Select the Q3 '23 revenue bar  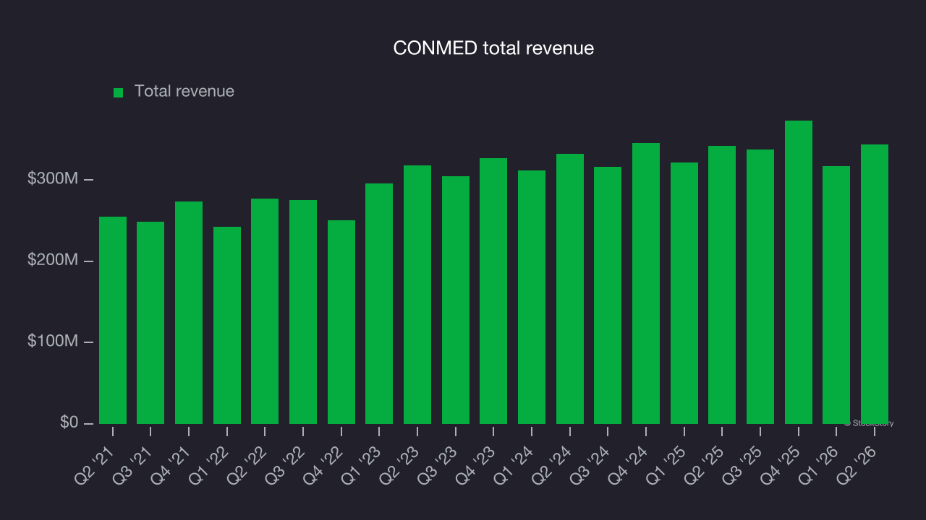pos(456,300)
